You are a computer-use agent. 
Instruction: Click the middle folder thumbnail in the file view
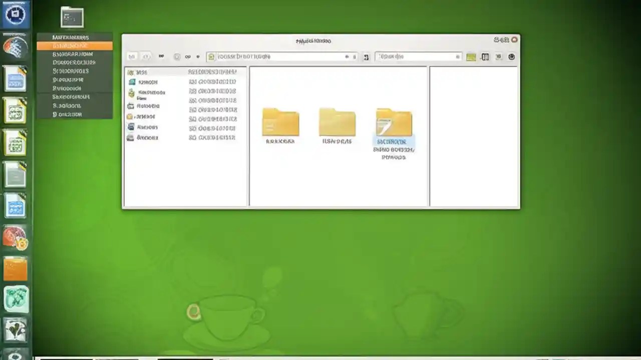click(337, 121)
